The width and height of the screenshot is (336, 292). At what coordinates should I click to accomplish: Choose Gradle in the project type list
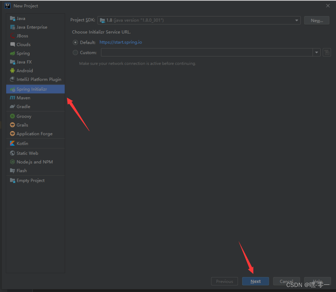(x=35, y=106)
